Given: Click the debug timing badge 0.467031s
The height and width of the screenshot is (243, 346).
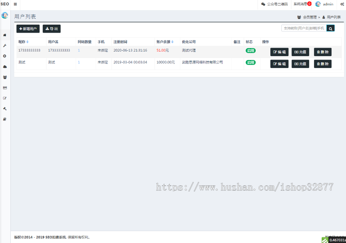Looking at the screenshot, I should 337,240.
